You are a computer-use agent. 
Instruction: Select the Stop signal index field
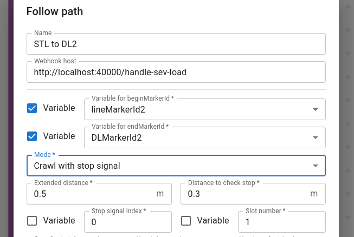pyautogui.click(x=128, y=222)
